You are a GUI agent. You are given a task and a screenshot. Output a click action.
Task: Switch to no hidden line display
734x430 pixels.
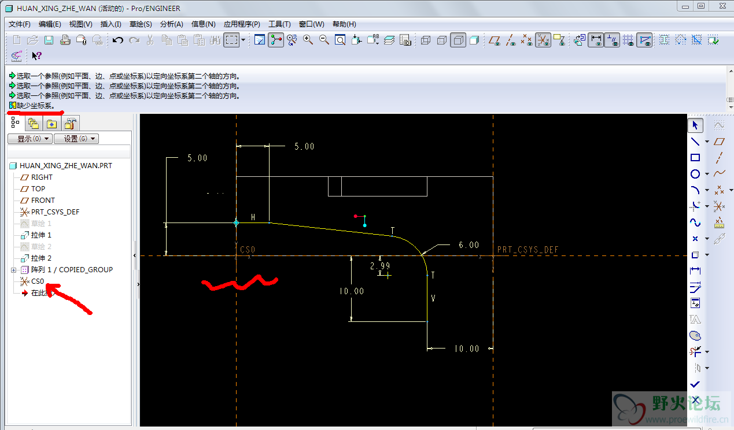(x=458, y=40)
